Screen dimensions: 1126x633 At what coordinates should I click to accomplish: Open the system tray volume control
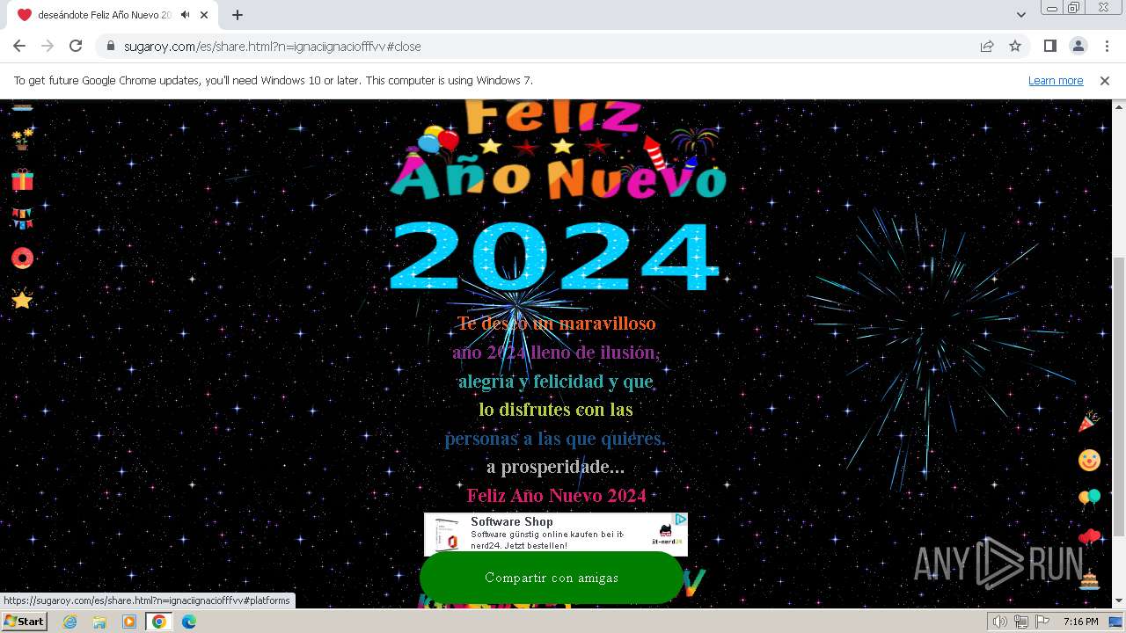tap(1000, 622)
